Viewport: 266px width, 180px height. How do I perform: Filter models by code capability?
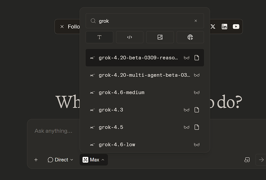pyautogui.click(x=130, y=37)
